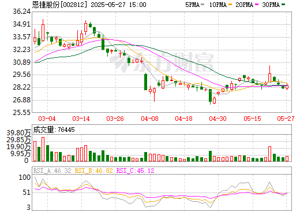Click the 34.91 price axis label

[x=21, y=24]
